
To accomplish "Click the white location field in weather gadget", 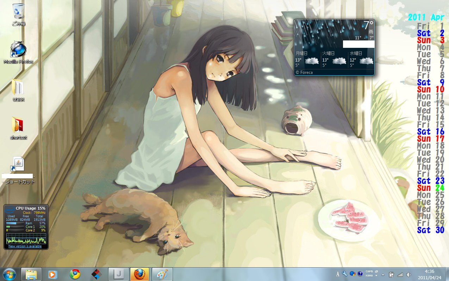I will tap(358, 44).
